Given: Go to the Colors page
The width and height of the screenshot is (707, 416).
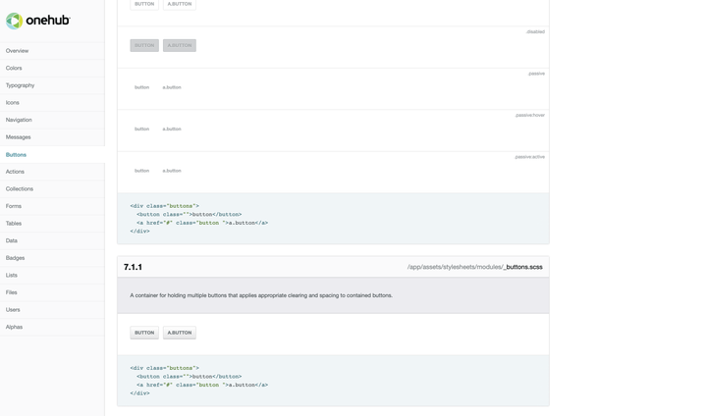Looking at the screenshot, I should 52,68.
